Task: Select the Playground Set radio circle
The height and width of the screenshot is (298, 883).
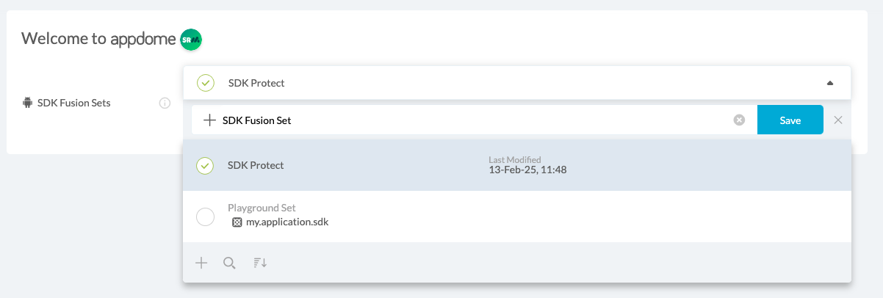Action: pos(206,217)
